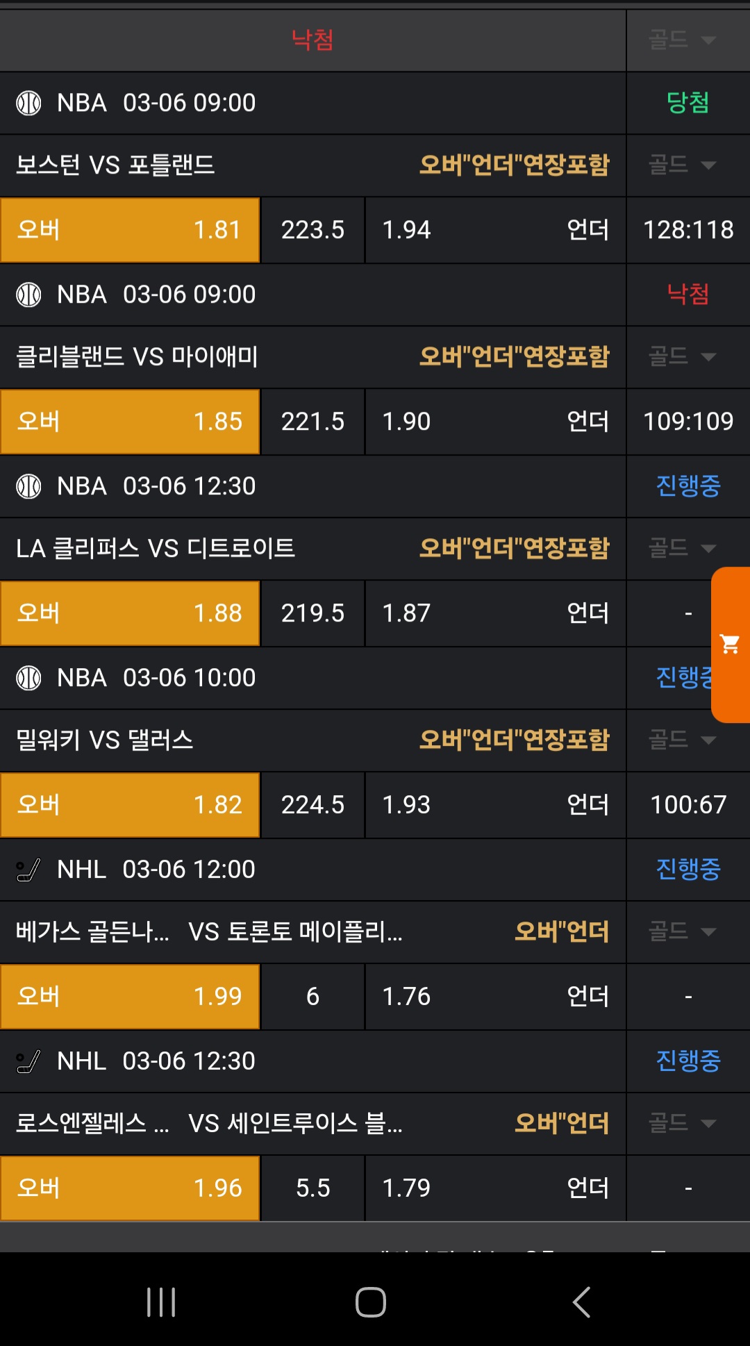Screen dimensions: 750x1346
Task: Open 골드 dropdown for 밀워키 VS 댈러스
Action: (682, 740)
